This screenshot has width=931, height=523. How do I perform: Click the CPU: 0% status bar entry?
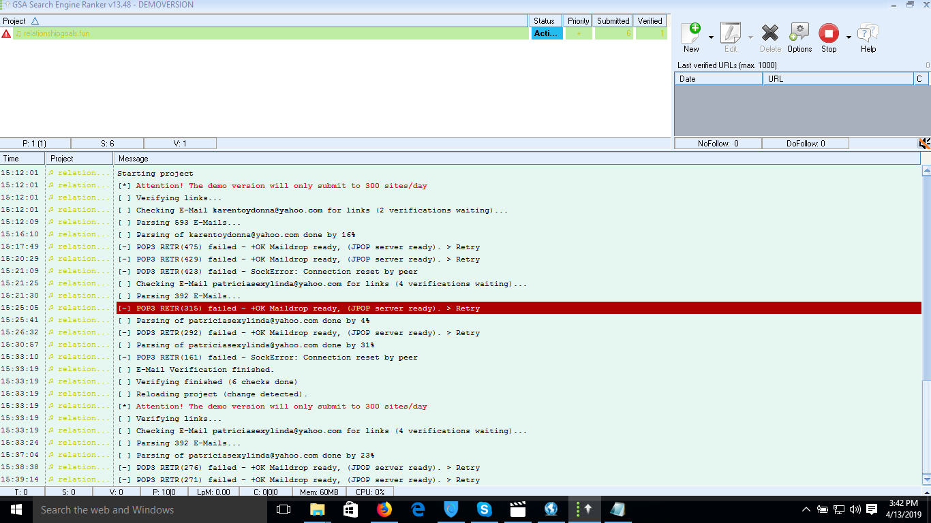coord(370,492)
